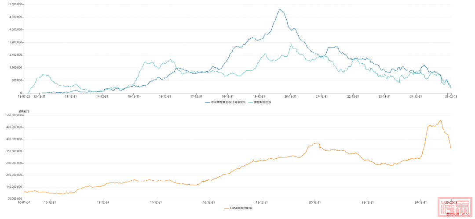
Task: Click the 金衡盎司 unit label
Action: pos(24,111)
